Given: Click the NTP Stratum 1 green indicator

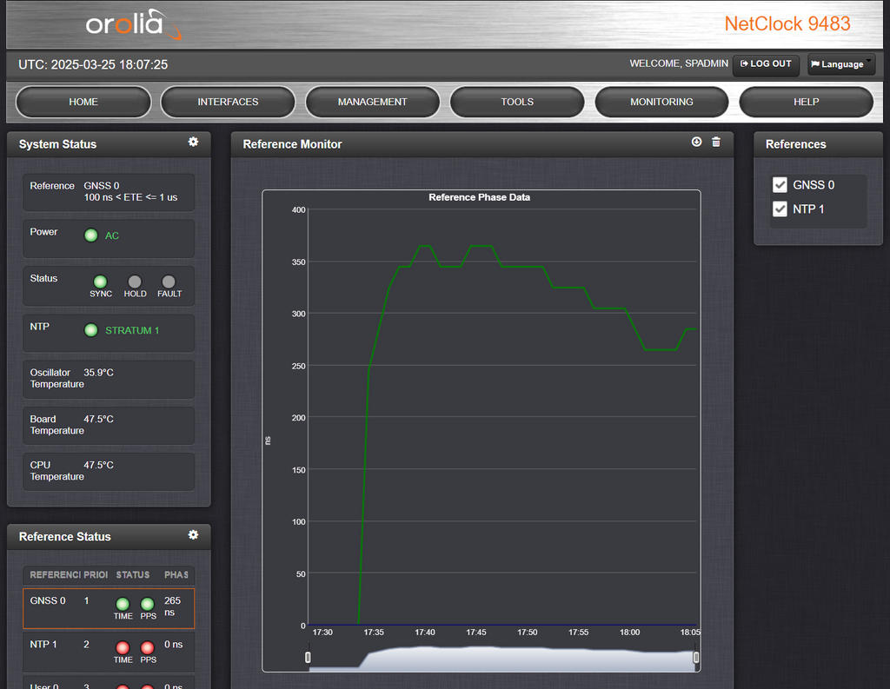Looking at the screenshot, I should click(90, 330).
